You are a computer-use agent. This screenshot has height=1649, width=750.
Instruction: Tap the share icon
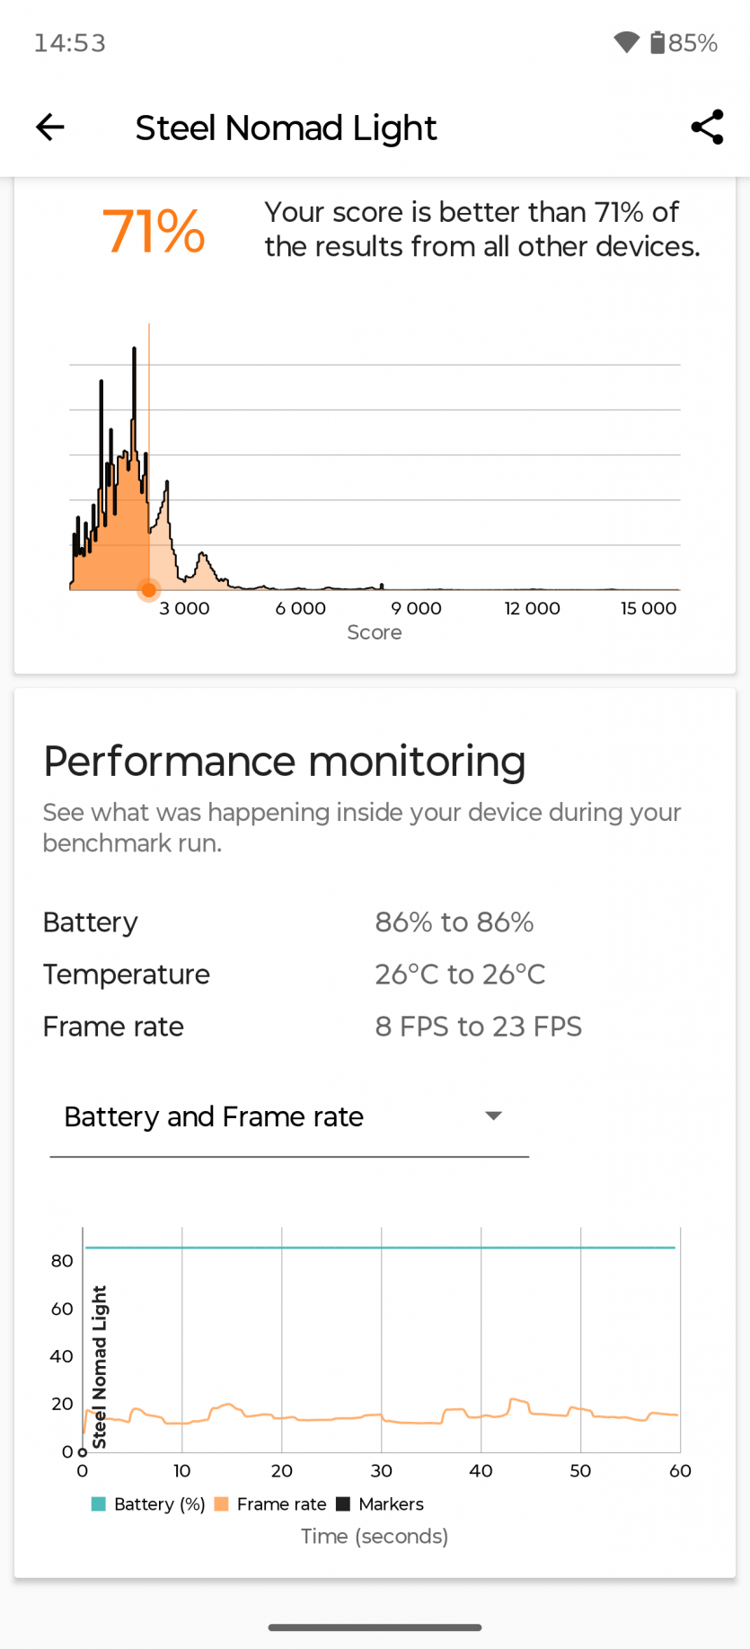tap(707, 128)
